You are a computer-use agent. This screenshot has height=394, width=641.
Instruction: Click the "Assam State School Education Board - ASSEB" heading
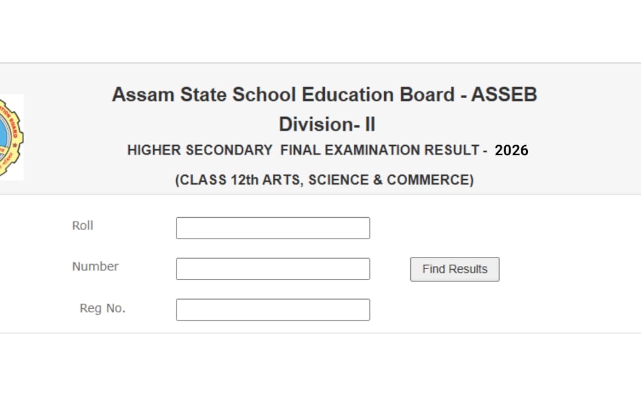(324, 94)
